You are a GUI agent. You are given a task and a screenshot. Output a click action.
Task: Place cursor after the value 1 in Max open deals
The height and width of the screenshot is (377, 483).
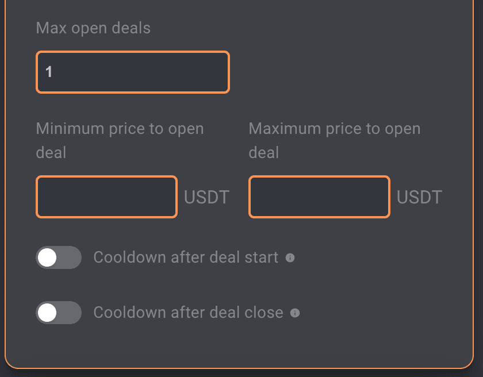tap(53, 72)
